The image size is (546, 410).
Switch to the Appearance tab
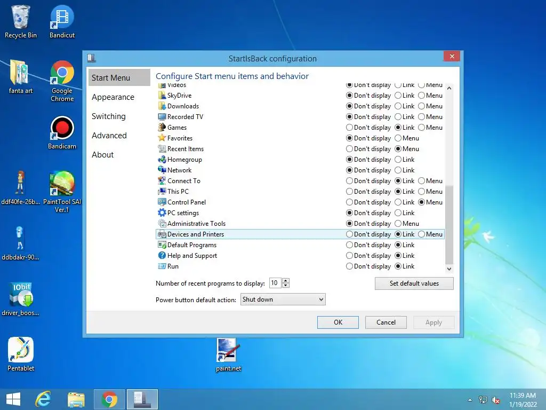[113, 97]
